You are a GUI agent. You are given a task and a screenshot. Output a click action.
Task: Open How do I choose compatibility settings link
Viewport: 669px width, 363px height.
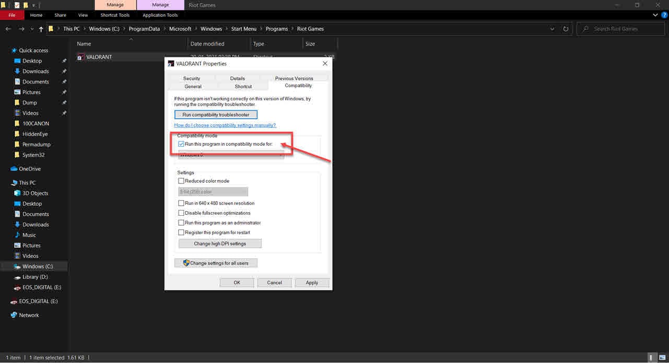click(225, 125)
